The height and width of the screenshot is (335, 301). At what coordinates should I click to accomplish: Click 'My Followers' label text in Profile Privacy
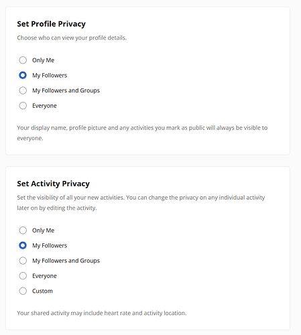(50, 76)
